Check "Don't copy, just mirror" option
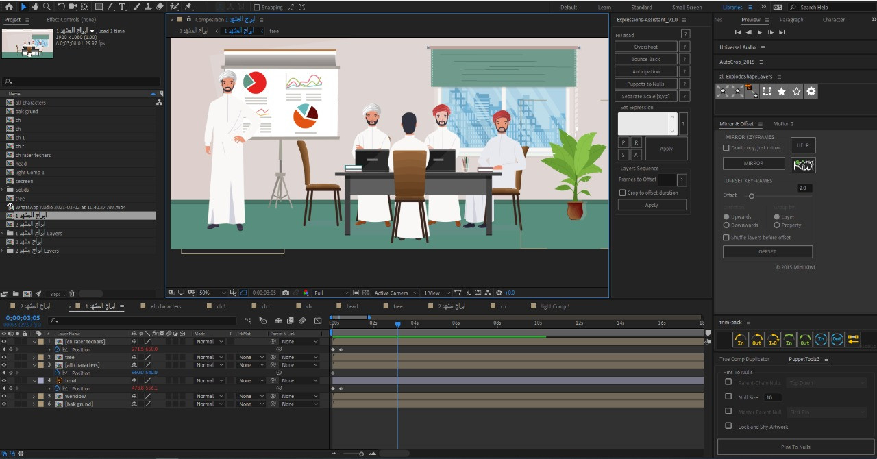877x459 pixels. pos(726,148)
